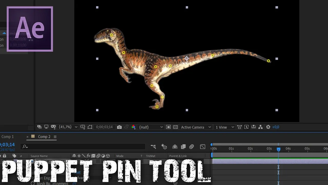Open grid and guide options icon
This screenshot has width=328, height=185.
coord(83,127)
